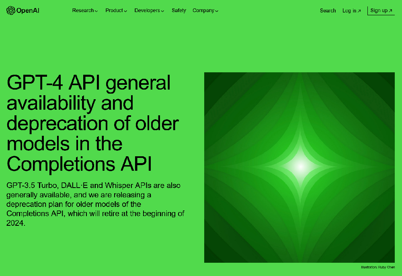Click the Sign up button
402x276 pixels.
point(381,10)
